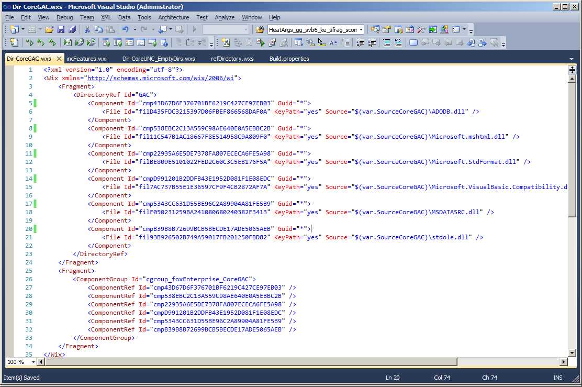Click the Display Object Member List icon
Screen dimensions: 582x387
coord(298,43)
